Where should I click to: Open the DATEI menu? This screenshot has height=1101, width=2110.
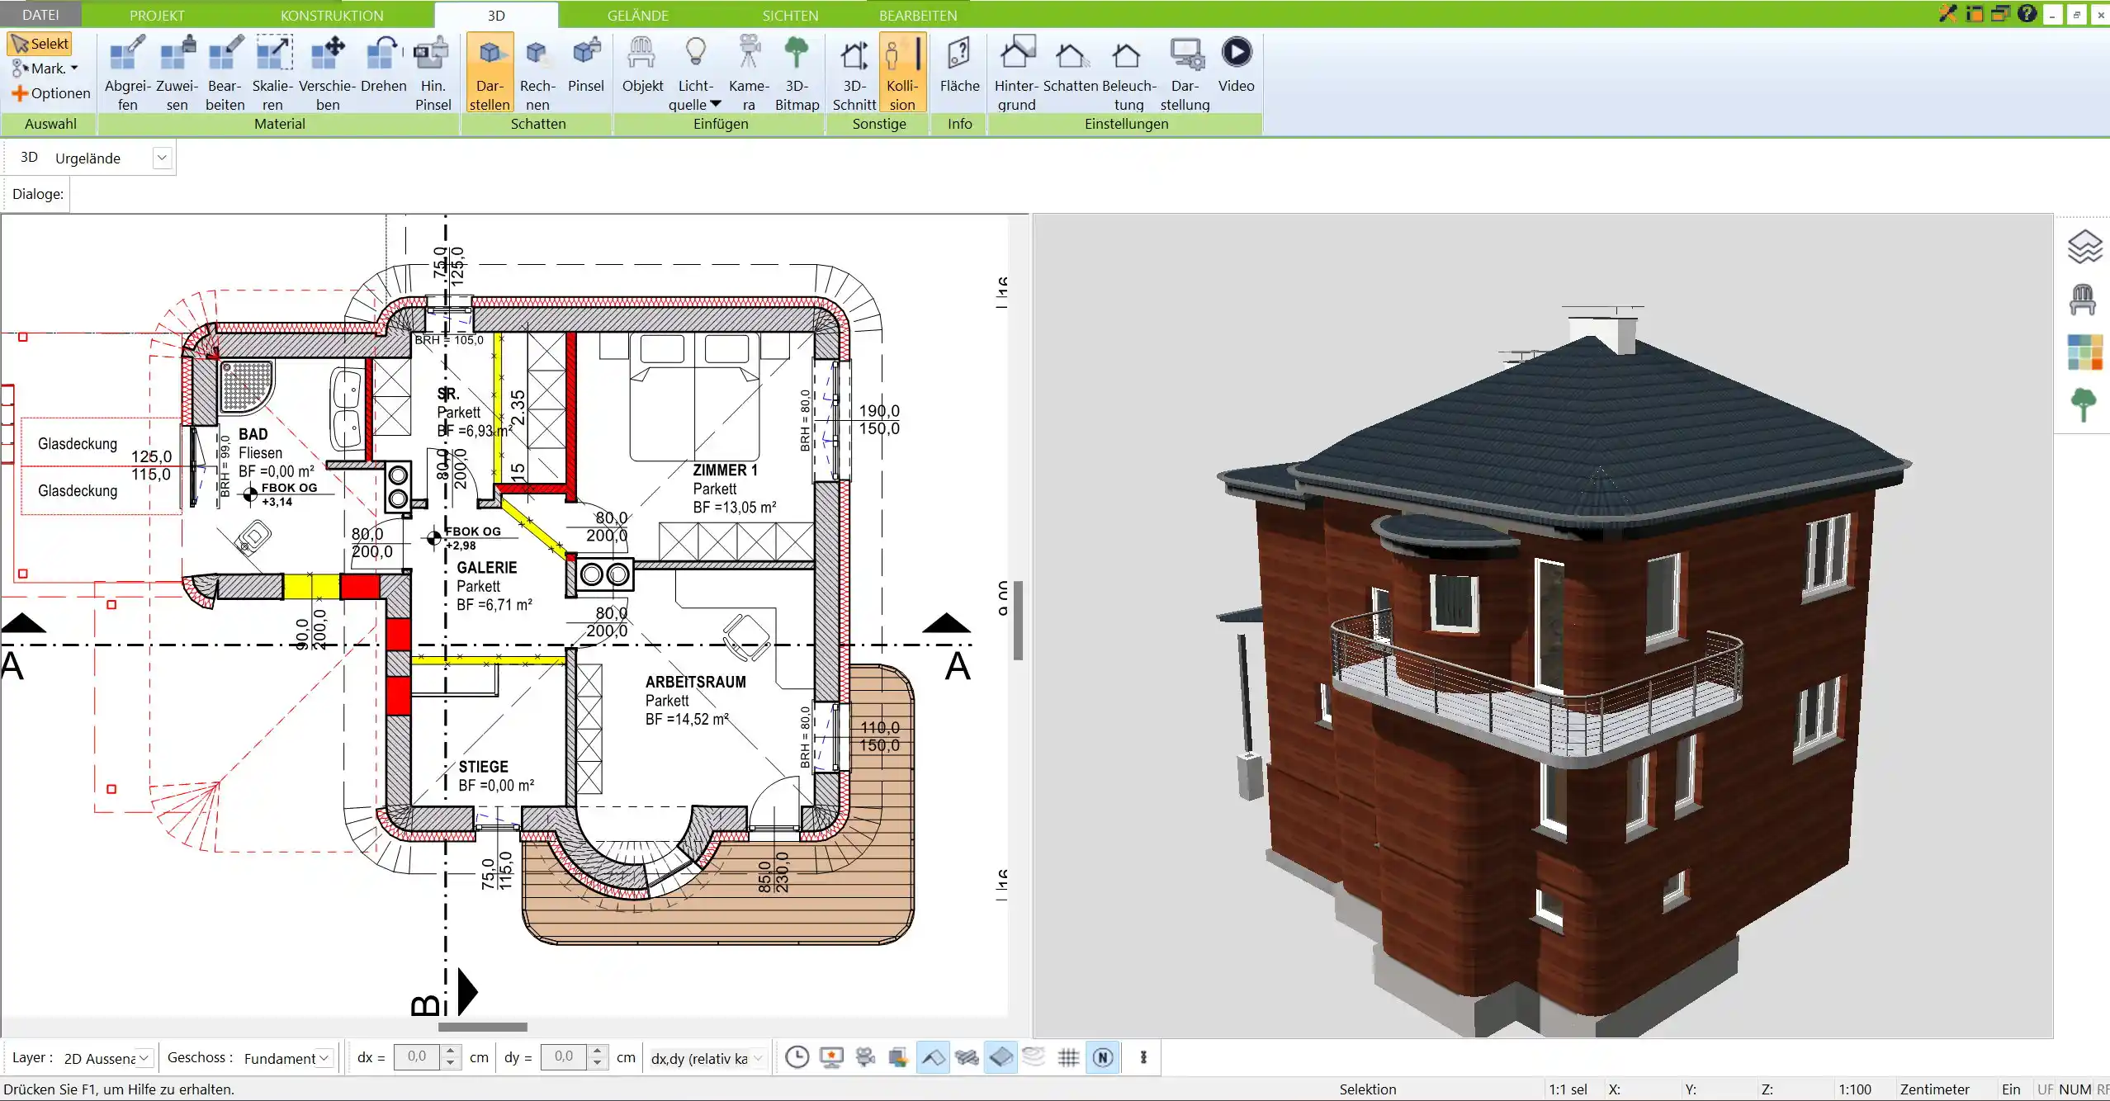coord(40,15)
